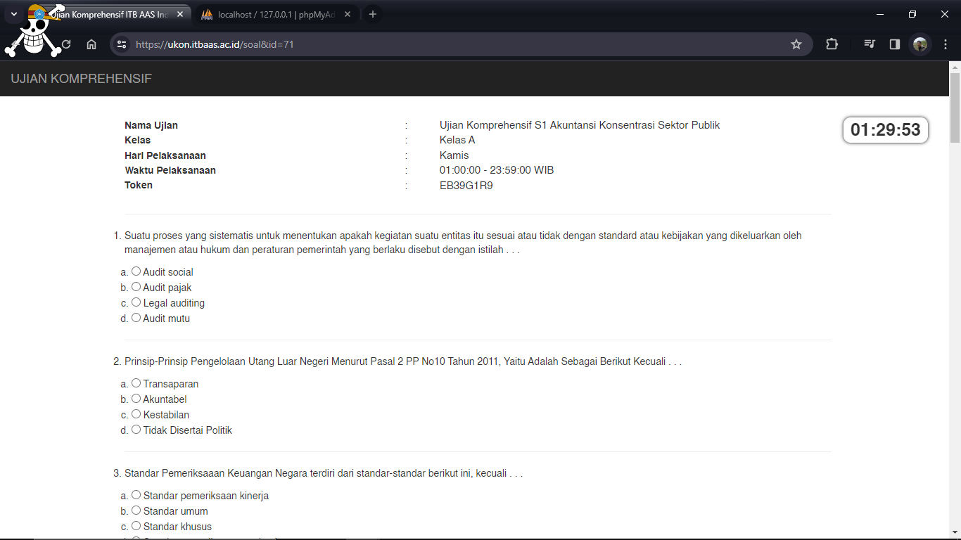
Task: Open a new tab with plus icon
Action: (373, 14)
